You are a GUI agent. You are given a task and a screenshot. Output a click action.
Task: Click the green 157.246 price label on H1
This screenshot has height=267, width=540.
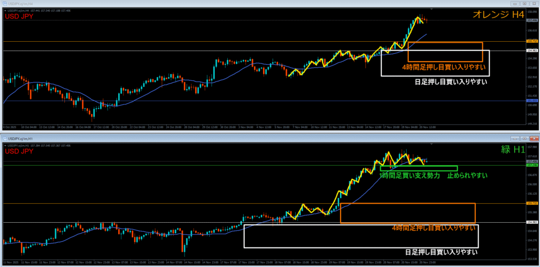532,165
